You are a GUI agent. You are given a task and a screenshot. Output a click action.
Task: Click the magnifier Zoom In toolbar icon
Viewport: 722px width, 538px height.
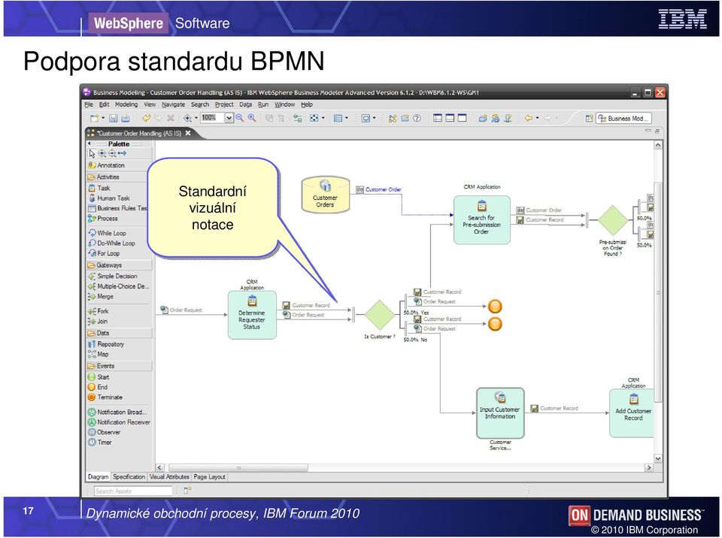(252, 118)
